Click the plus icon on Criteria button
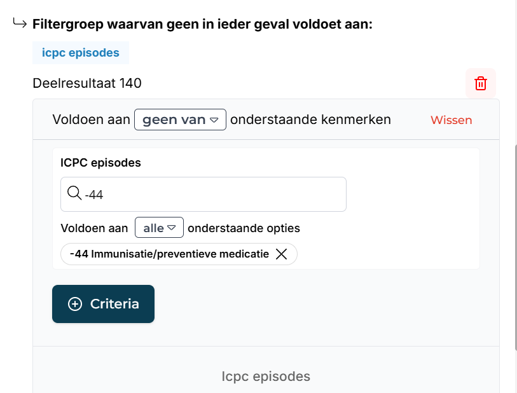 click(75, 304)
